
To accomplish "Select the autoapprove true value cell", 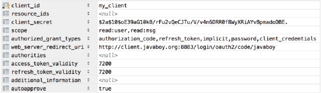I will (x=208, y=89).
